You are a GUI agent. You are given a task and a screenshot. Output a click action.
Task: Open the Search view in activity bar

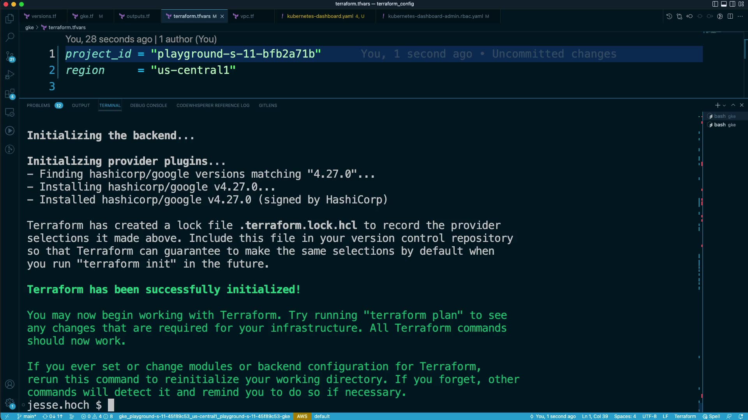[x=10, y=37]
